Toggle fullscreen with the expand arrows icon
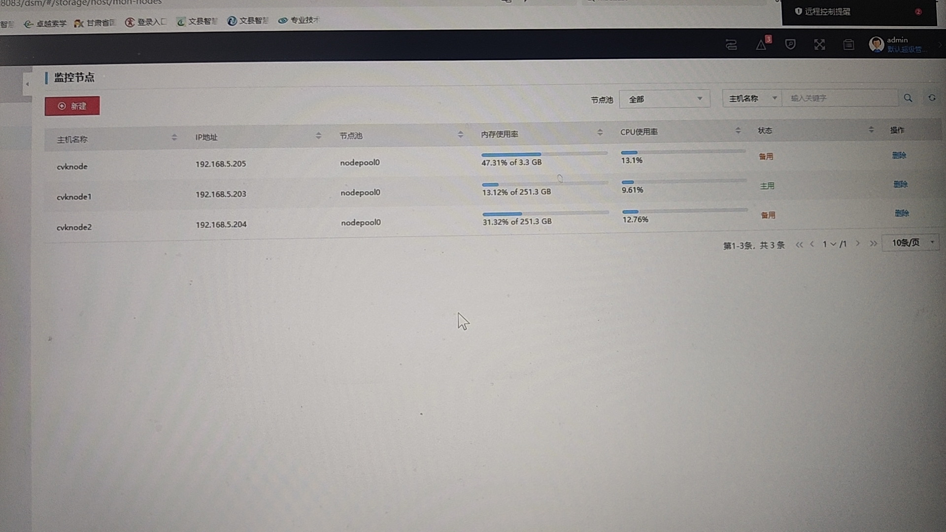This screenshot has height=532, width=946. [x=819, y=45]
